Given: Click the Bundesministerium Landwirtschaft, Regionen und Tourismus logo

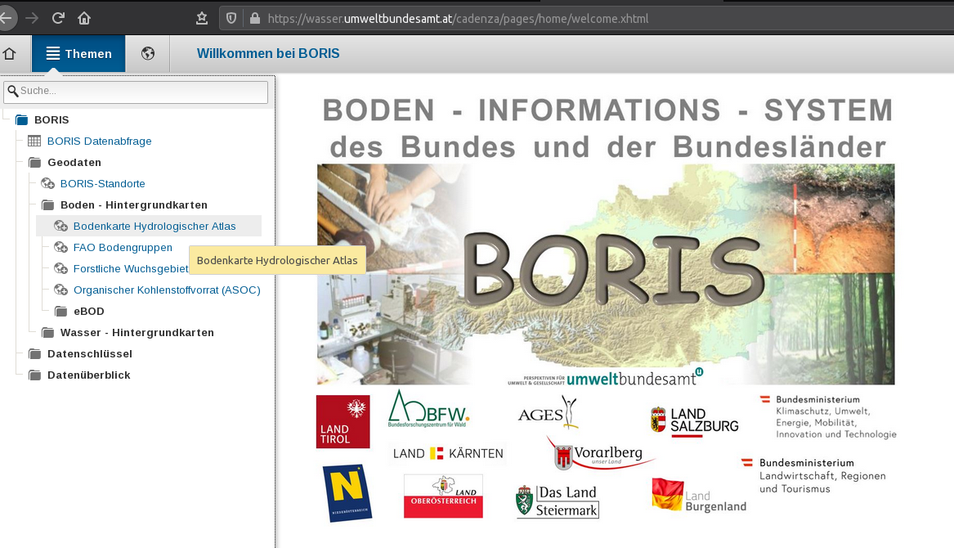Looking at the screenshot, I should tap(813, 475).
